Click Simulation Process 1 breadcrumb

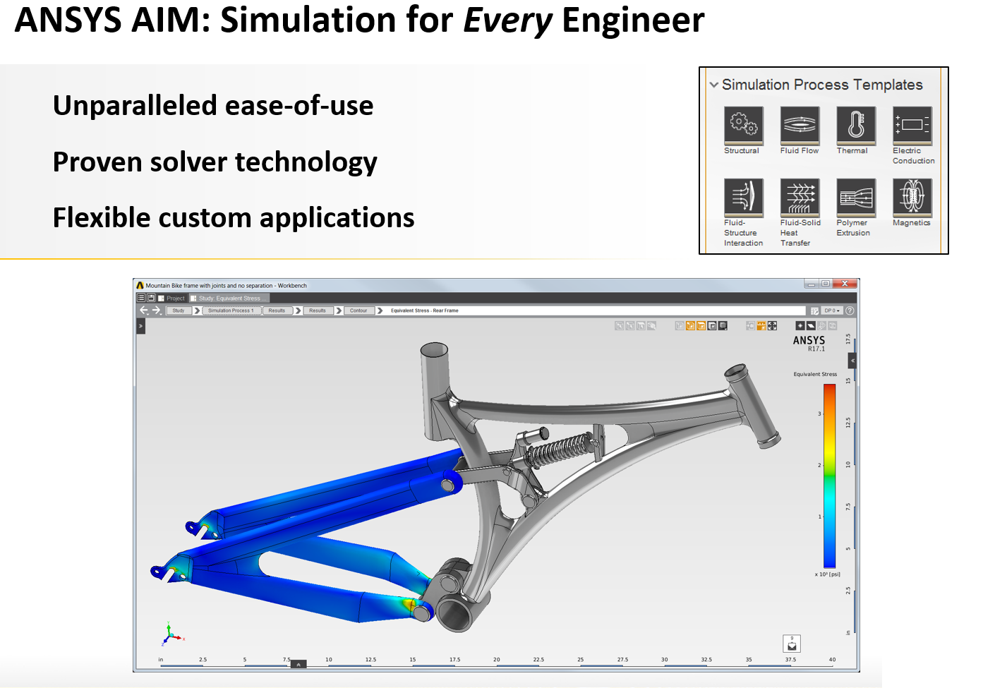(x=231, y=310)
